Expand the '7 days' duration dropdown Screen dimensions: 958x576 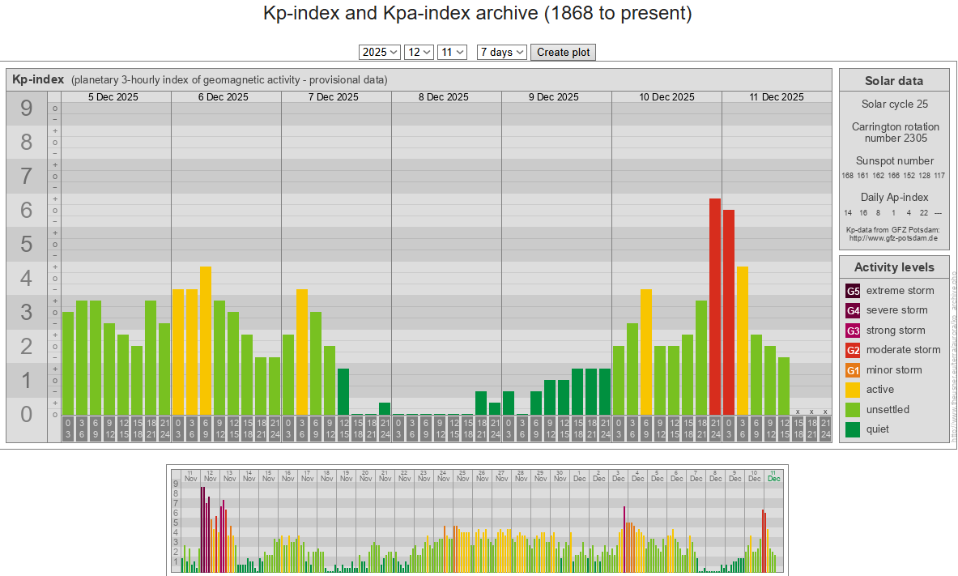[502, 52]
